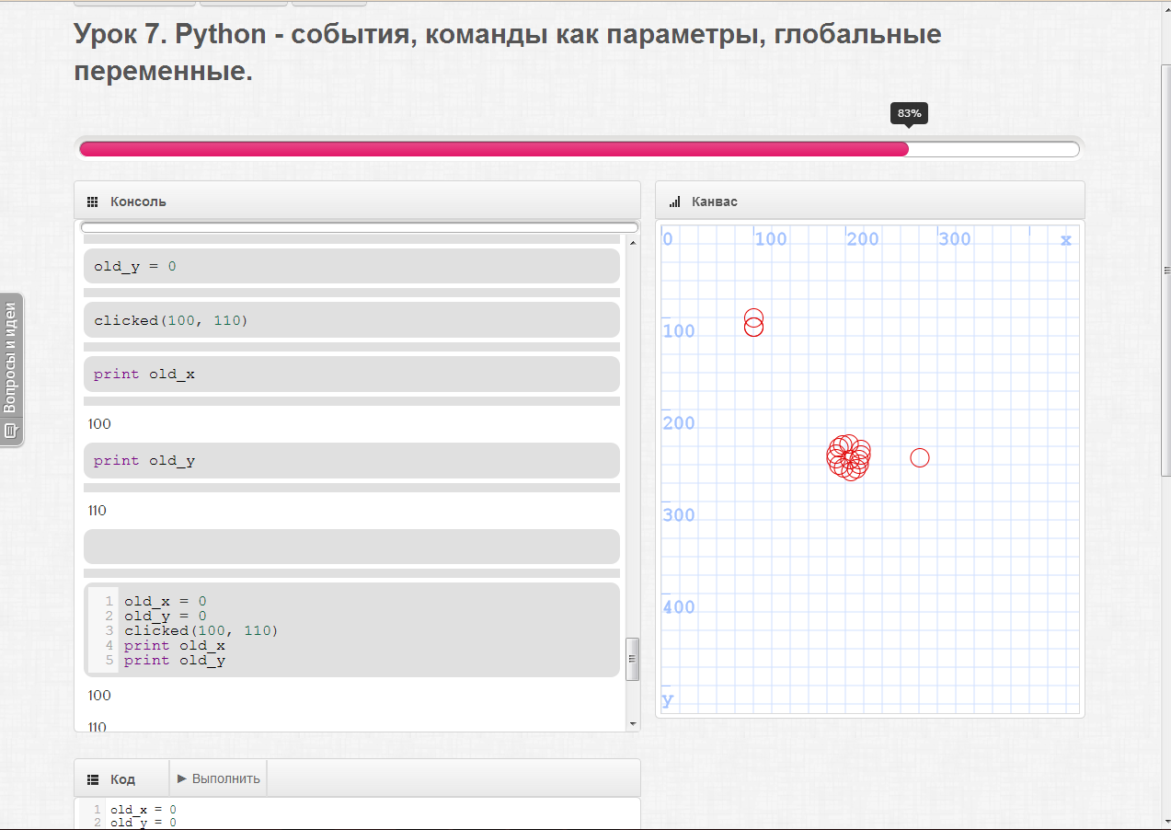The width and height of the screenshot is (1171, 830).
Task: Click line 1 "old_x = 0" in the Код editor
Action: 144,810
